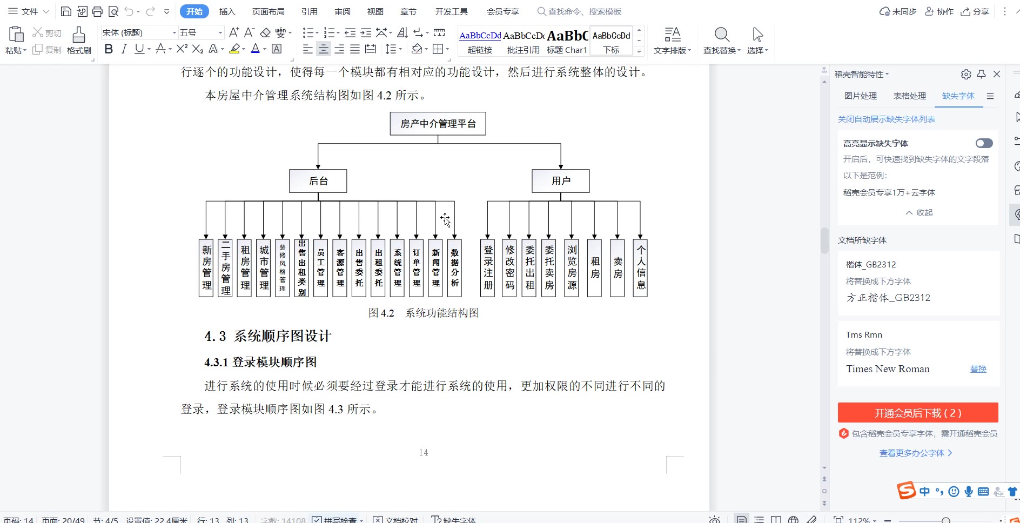
Task: Decrease font size with the A- icon
Action: (249, 32)
